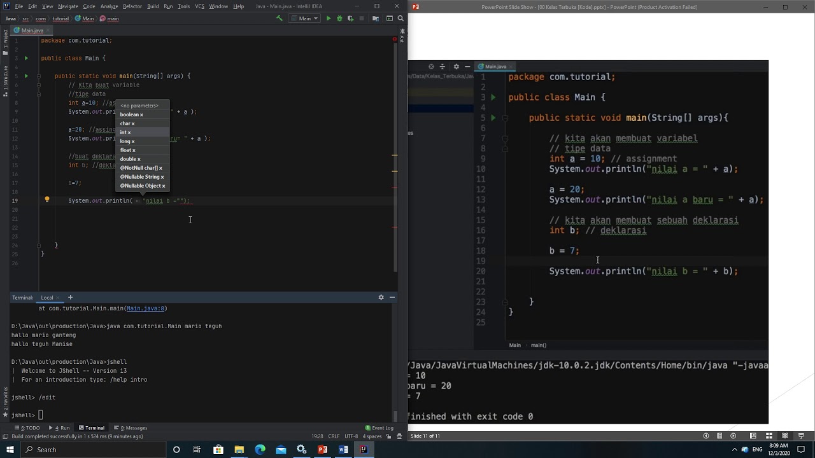Open the Help menu
815x458 pixels.
[x=239, y=6]
